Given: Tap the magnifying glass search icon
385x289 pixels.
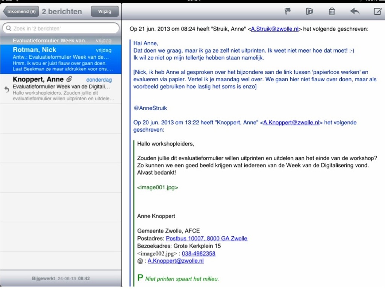Looking at the screenshot, I should coord(9,28).
